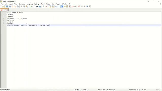Show the Document Map panel
The width and height of the screenshot is (162, 91).
pyautogui.click(x=67, y=7)
